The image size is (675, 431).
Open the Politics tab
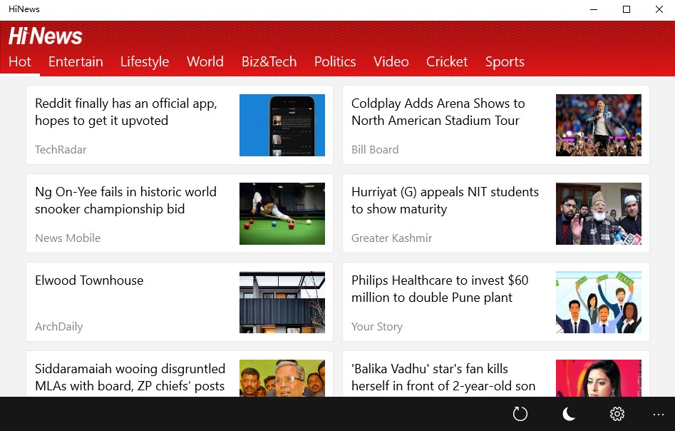pos(335,61)
